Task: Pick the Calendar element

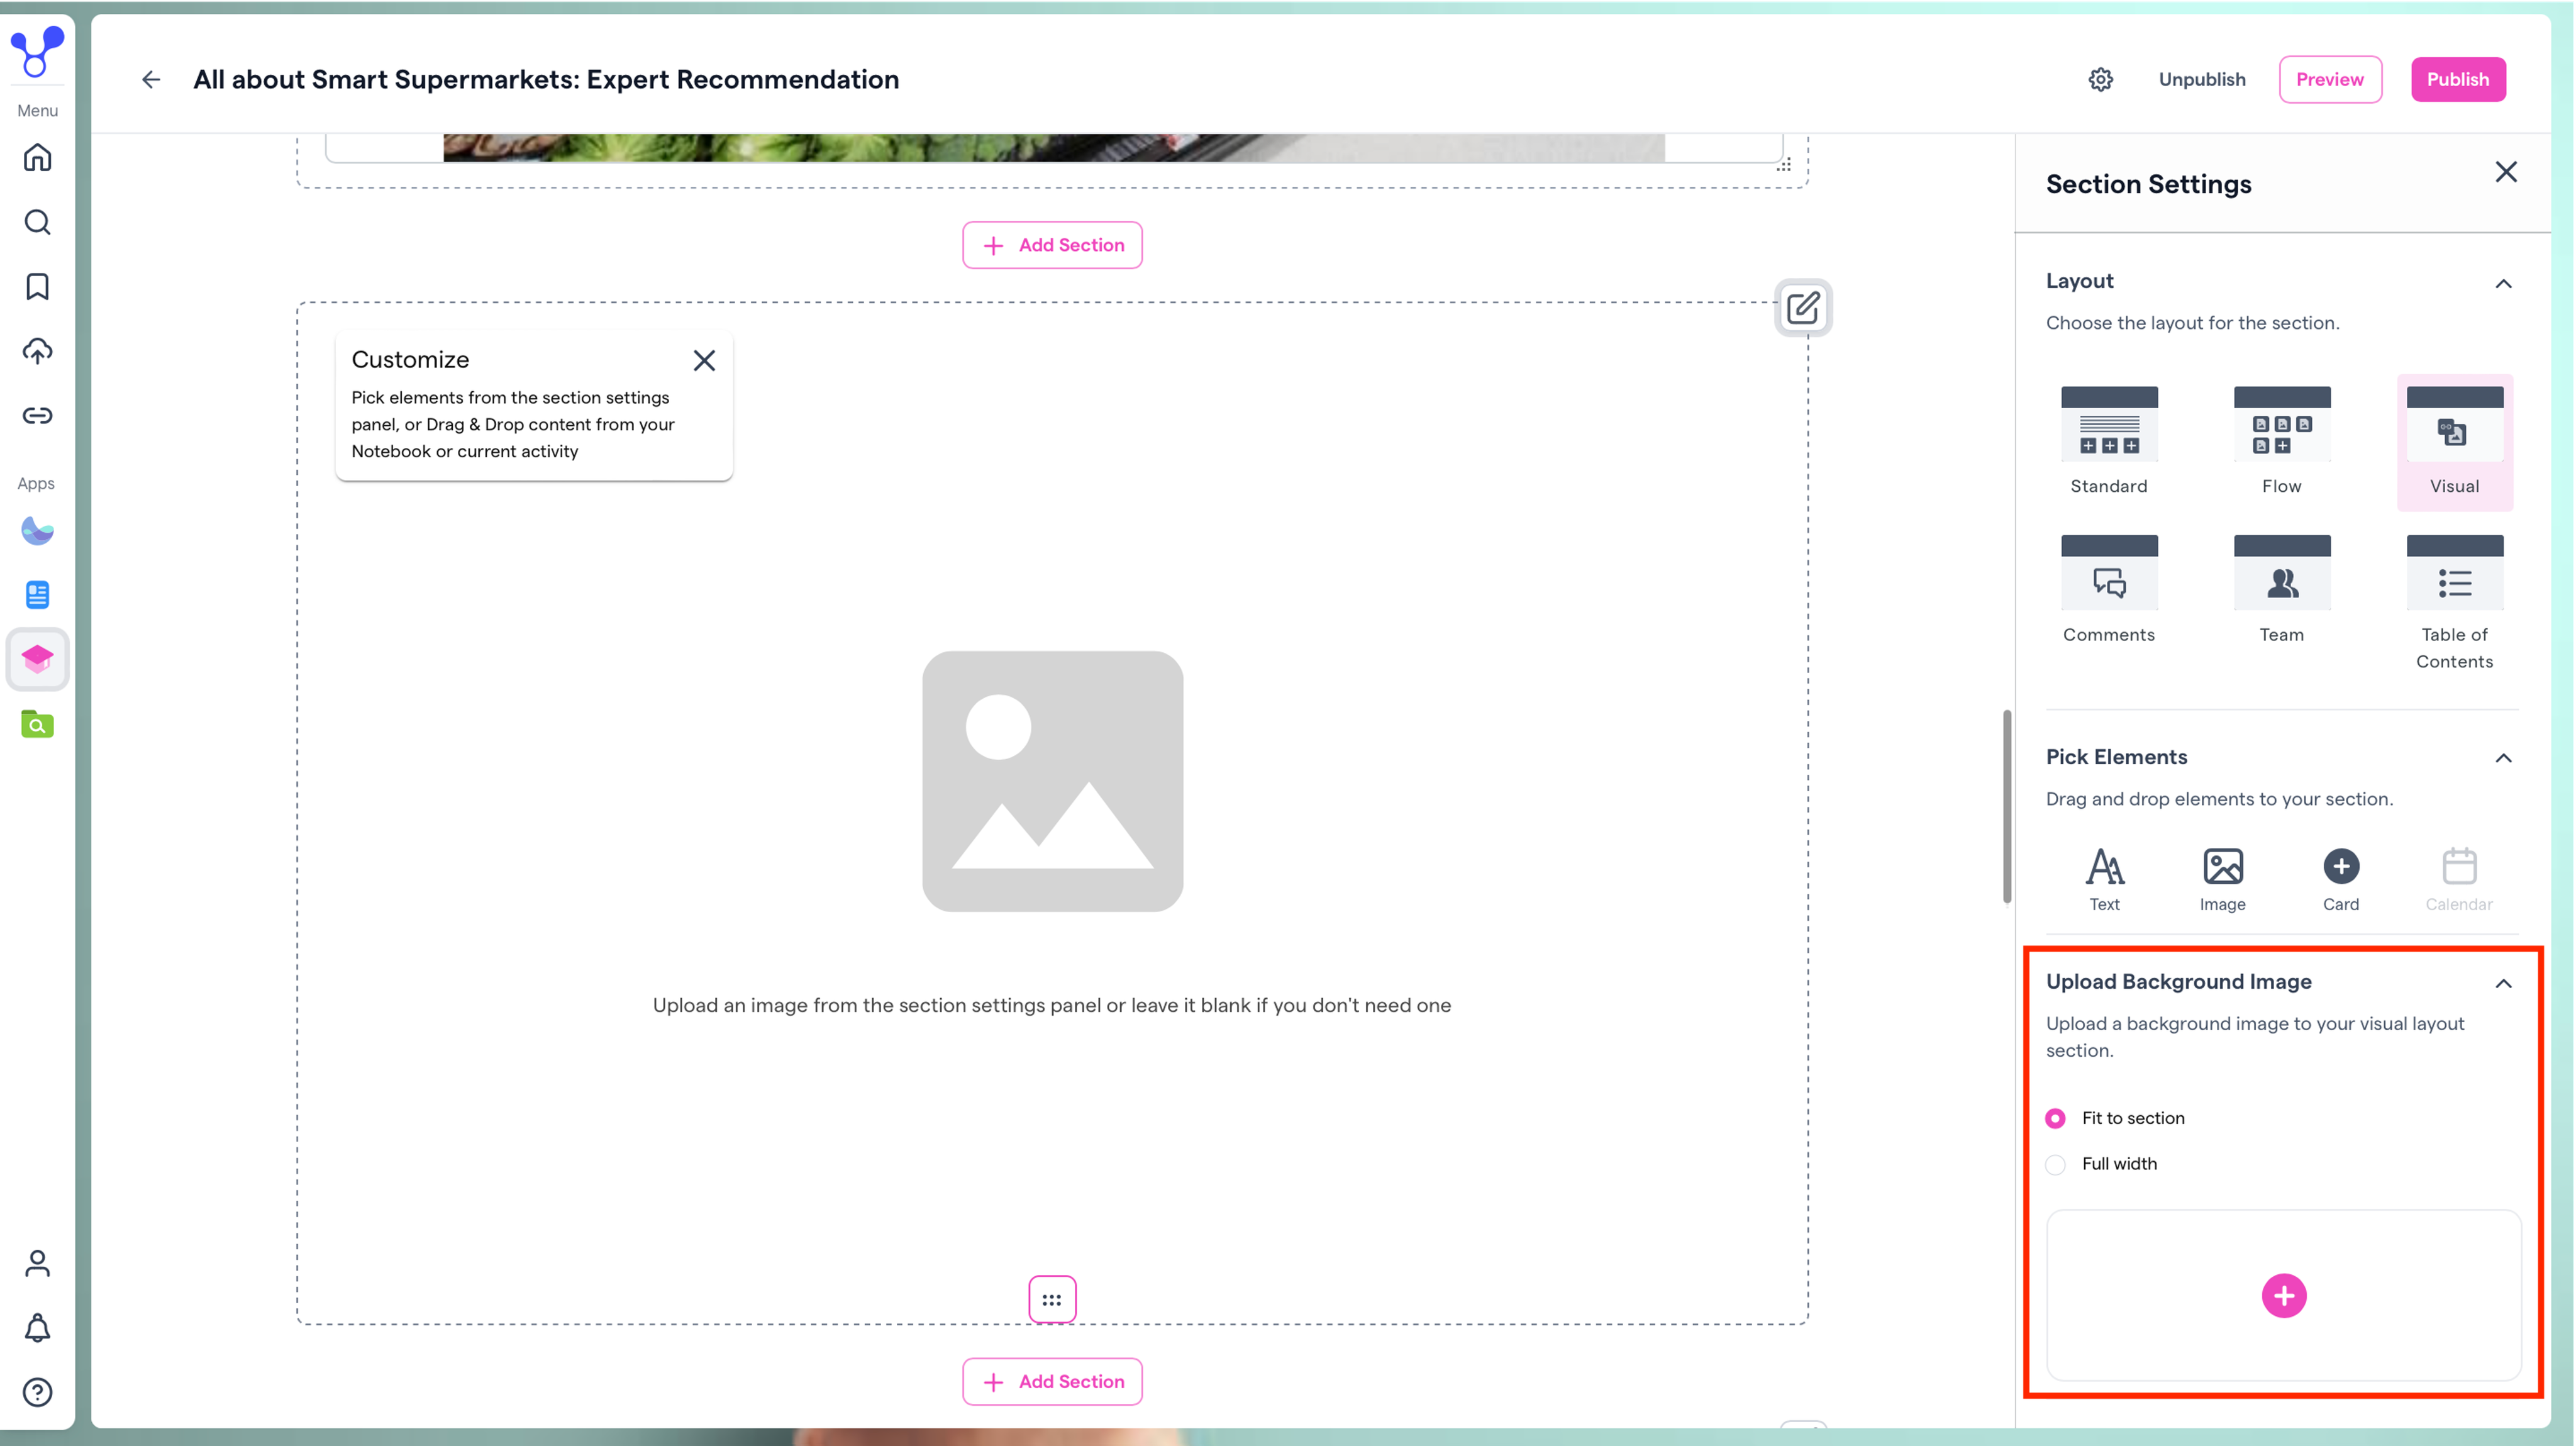Action: (x=2459, y=880)
